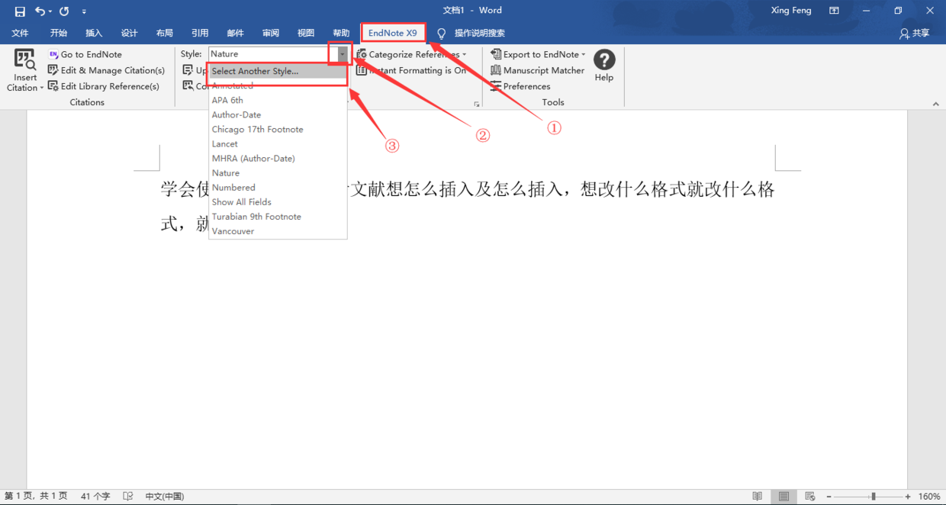Collapse the ribbon with the chevron
This screenshot has height=505, width=946.
936,104
